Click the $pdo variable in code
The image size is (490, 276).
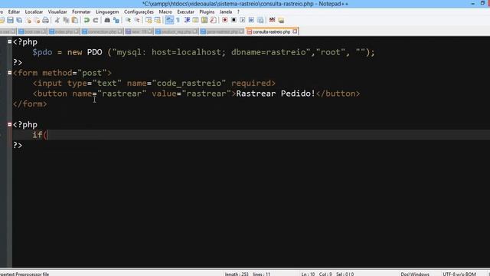coord(42,52)
